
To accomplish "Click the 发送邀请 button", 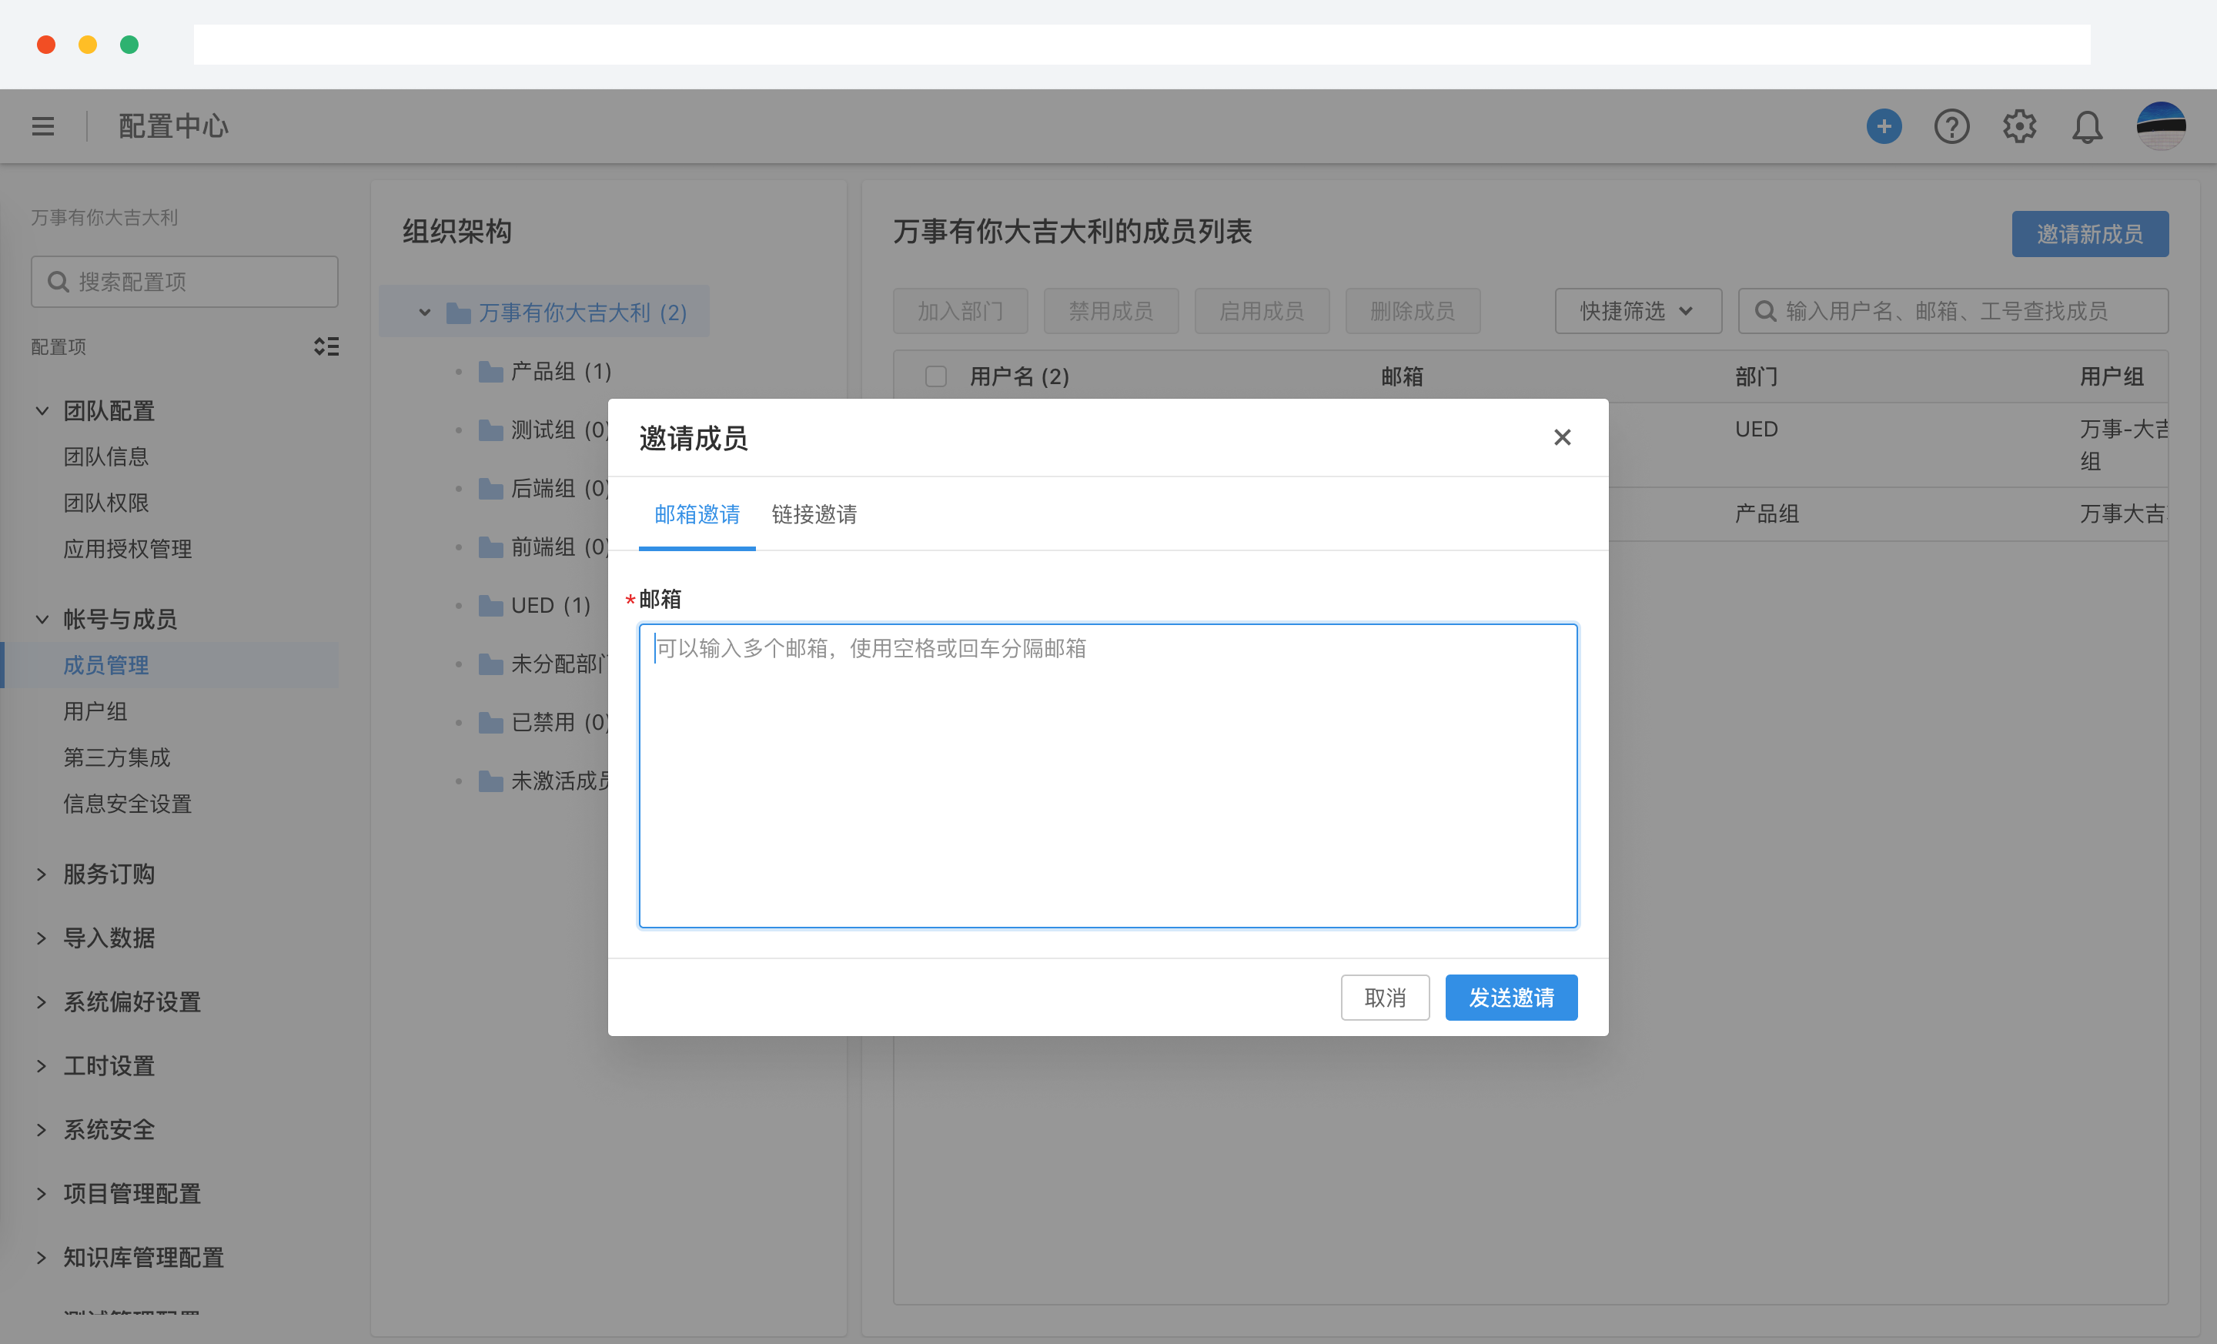I will (x=1510, y=997).
